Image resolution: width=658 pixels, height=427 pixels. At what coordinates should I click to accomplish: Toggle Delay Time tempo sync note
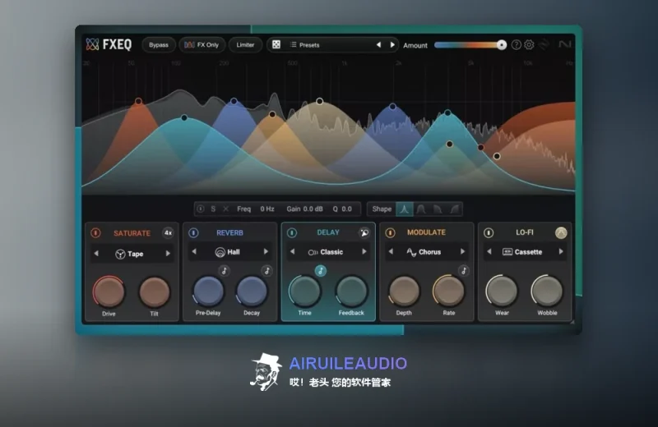pos(321,271)
